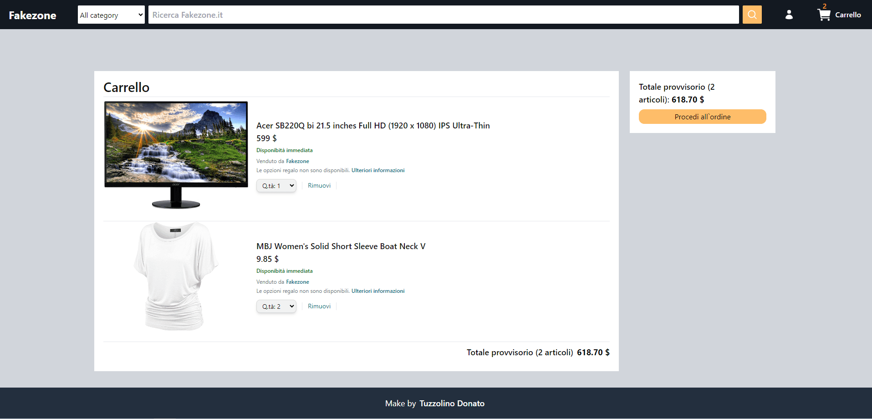
Task: Focus the Ricerca Fakezone.it search field
Action: (x=443, y=15)
